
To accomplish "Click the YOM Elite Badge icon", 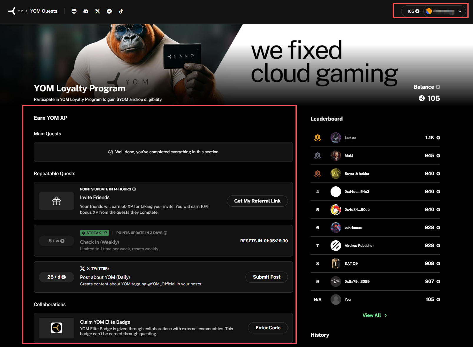I will 57,328.
